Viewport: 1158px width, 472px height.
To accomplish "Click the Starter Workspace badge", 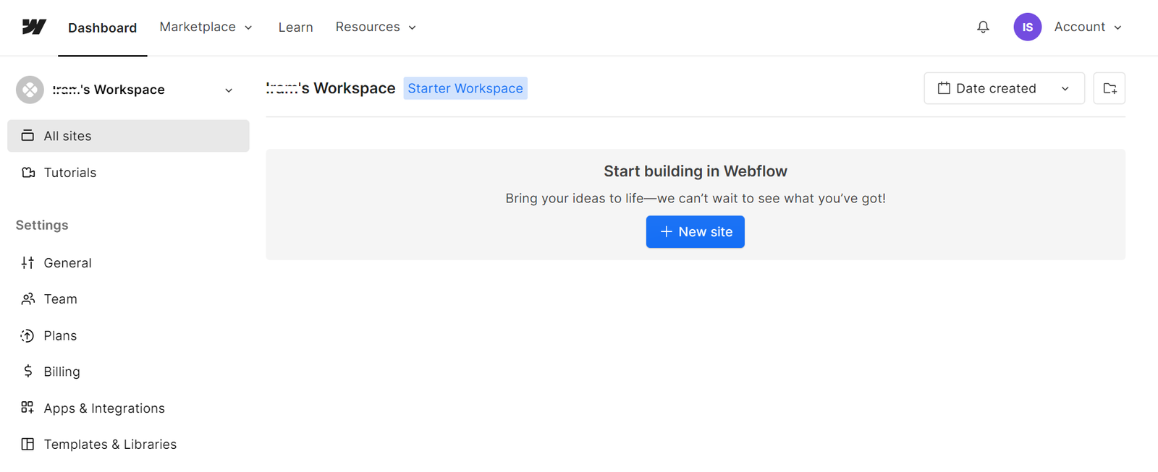I will 465,88.
